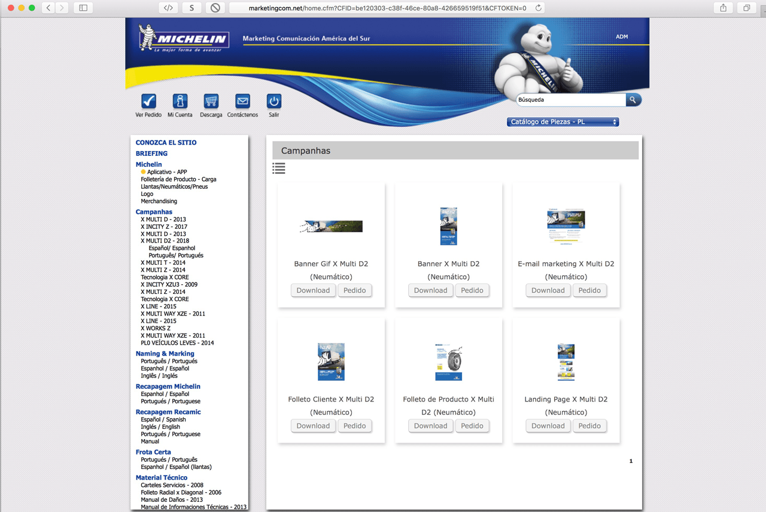Open Folleto de Producto X Multi D2 thumbnail

(448, 362)
